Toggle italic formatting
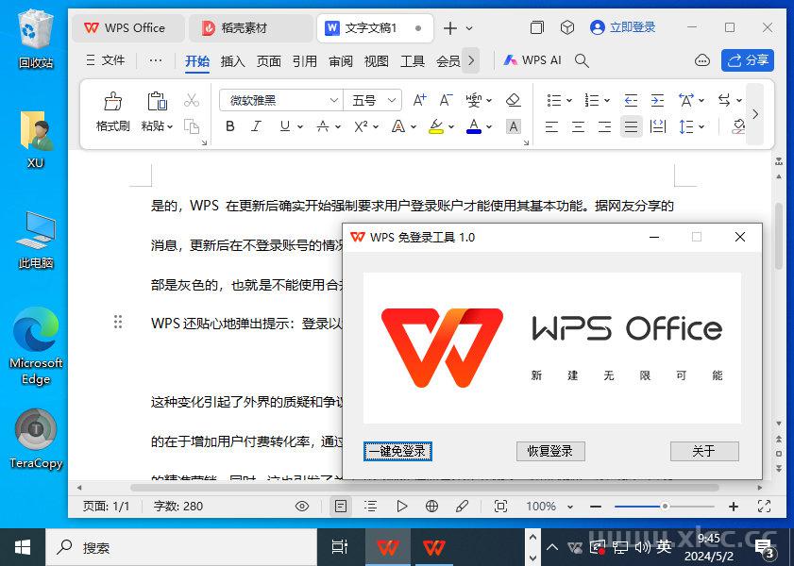Viewport: 794px width, 566px height. click(256, 126)
